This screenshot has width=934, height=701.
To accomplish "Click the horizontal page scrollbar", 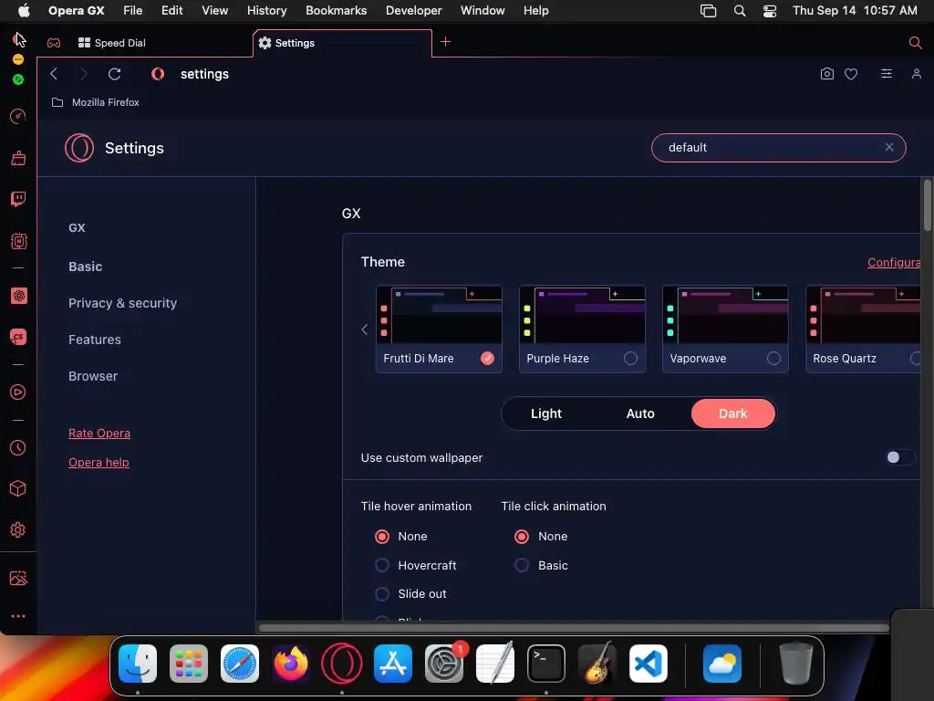I will pyautogui.click(x=573, y=628).
